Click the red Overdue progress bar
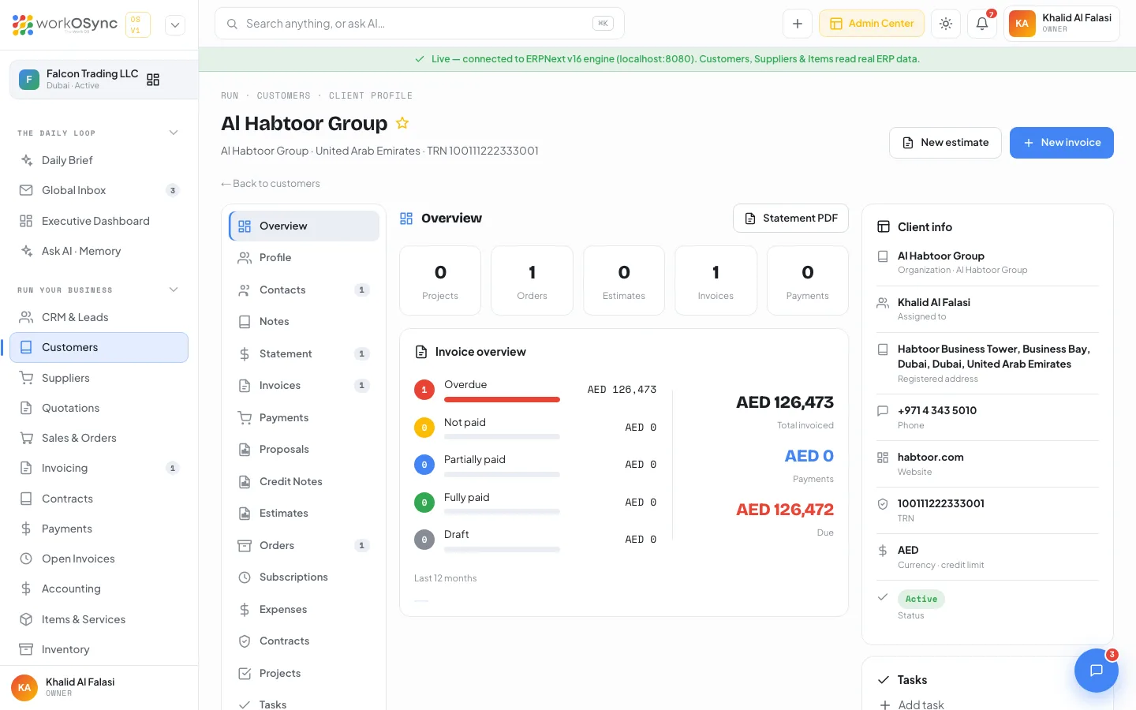Viewport: 1136px width, 710px height. pyautogui.click(x=502, y=399)
